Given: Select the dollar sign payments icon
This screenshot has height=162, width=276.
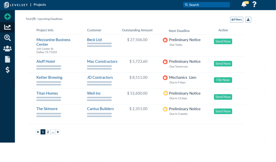Looking at the screenshot, I should tap(8, 70).
